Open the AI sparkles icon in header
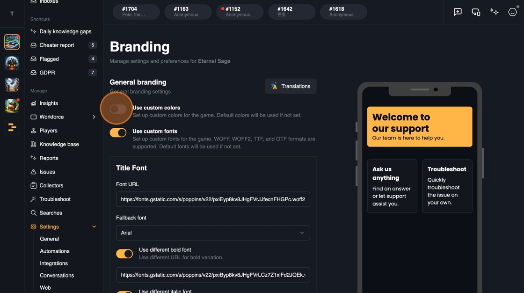Viewport: 524px width, 293px height. [x=494, y=12]
